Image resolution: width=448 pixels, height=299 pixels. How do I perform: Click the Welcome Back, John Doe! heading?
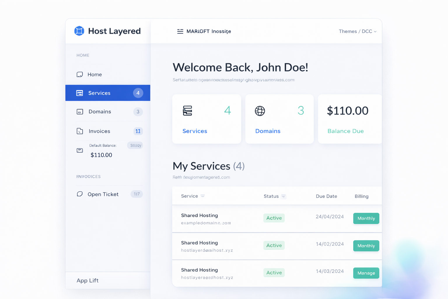[x=240, y=67]
